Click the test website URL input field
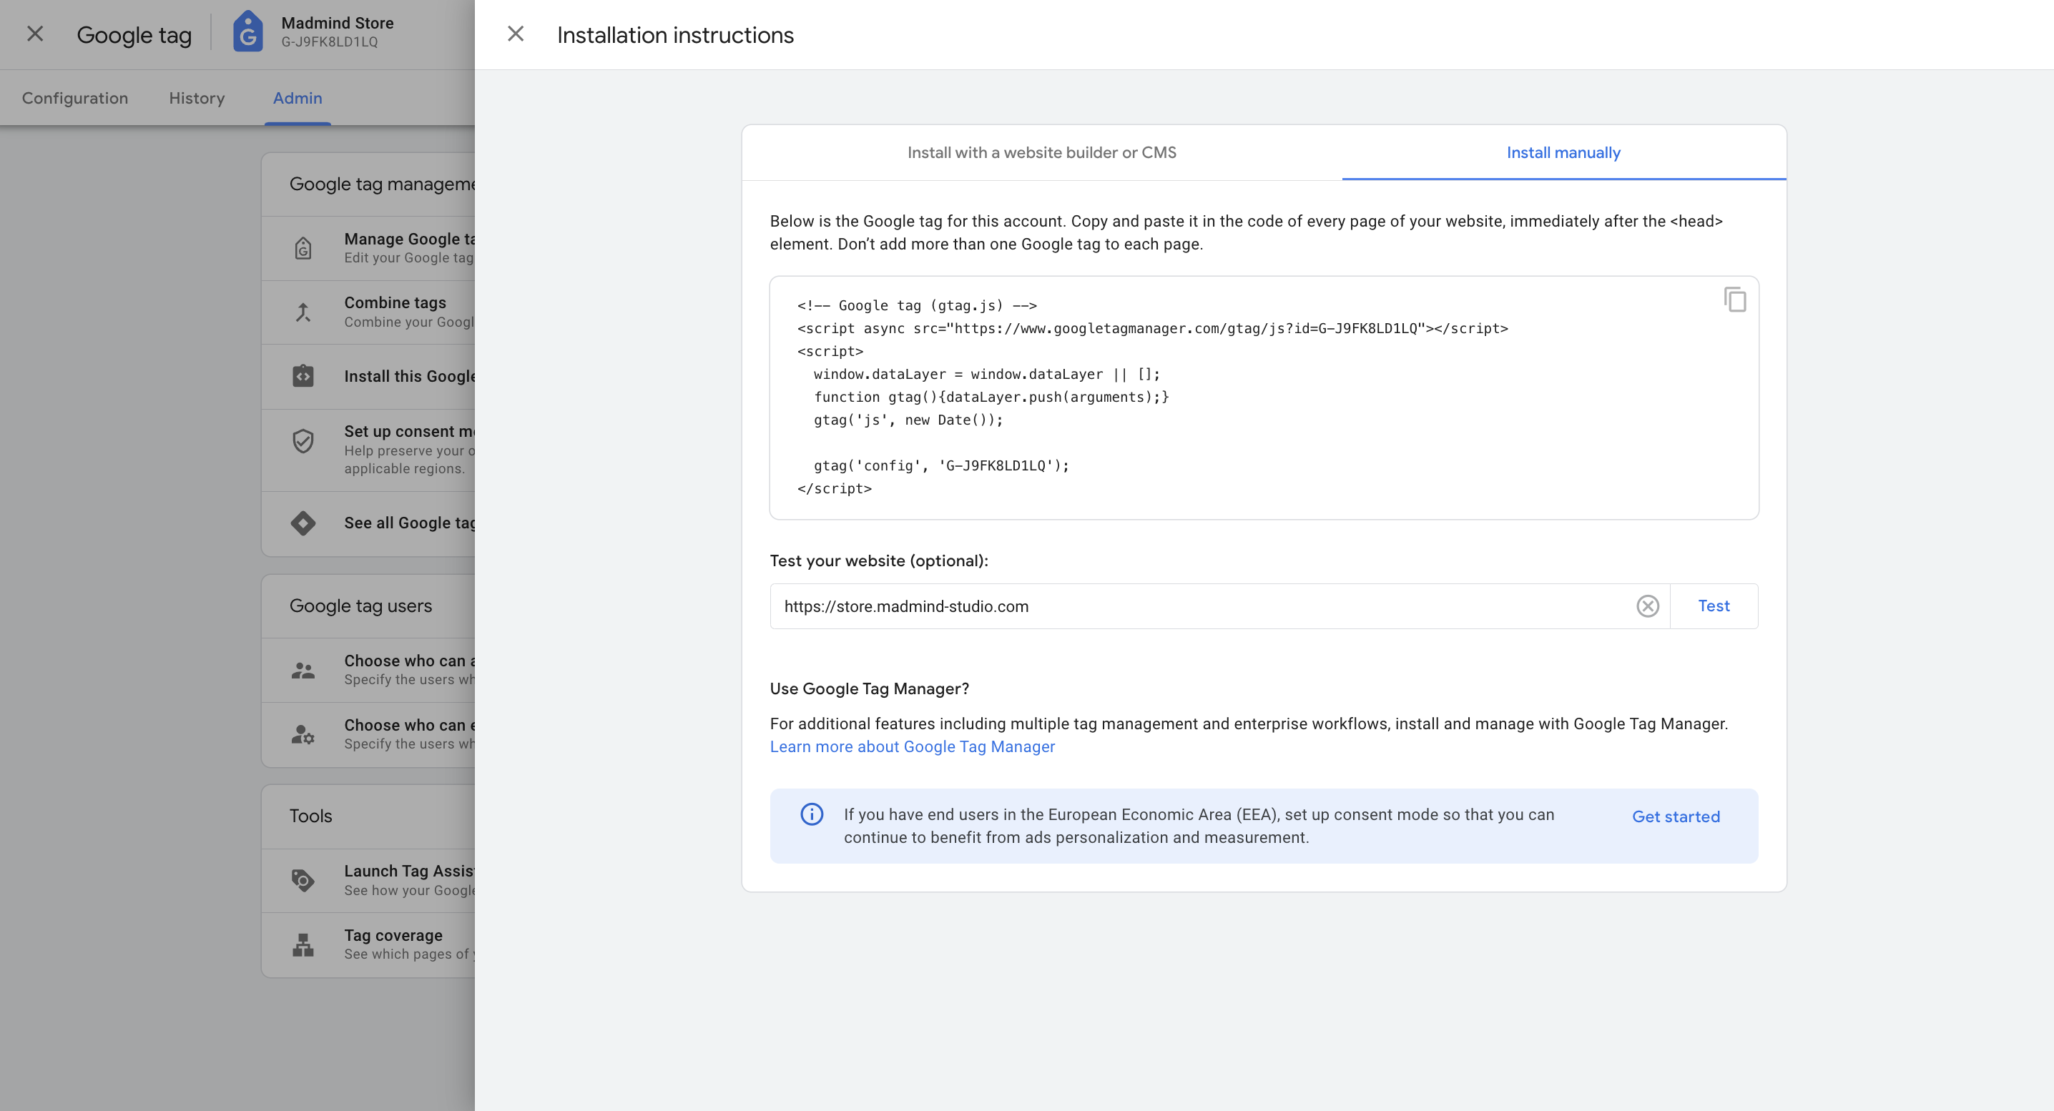Screen dimensions: 2054x1111 pyautogui.click(x=1196, y=606)
